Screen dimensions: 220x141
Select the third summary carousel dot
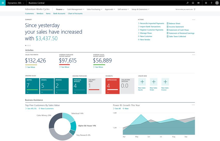(28, 46)
